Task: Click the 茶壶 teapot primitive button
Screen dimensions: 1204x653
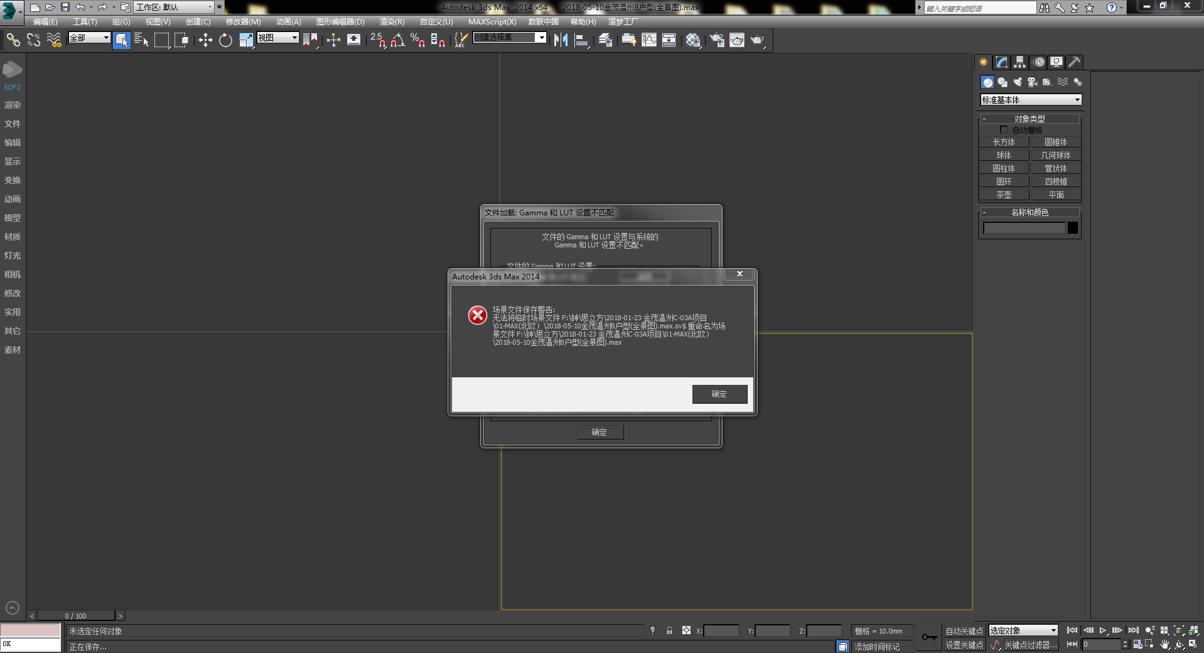Action: pos(1004,195)
